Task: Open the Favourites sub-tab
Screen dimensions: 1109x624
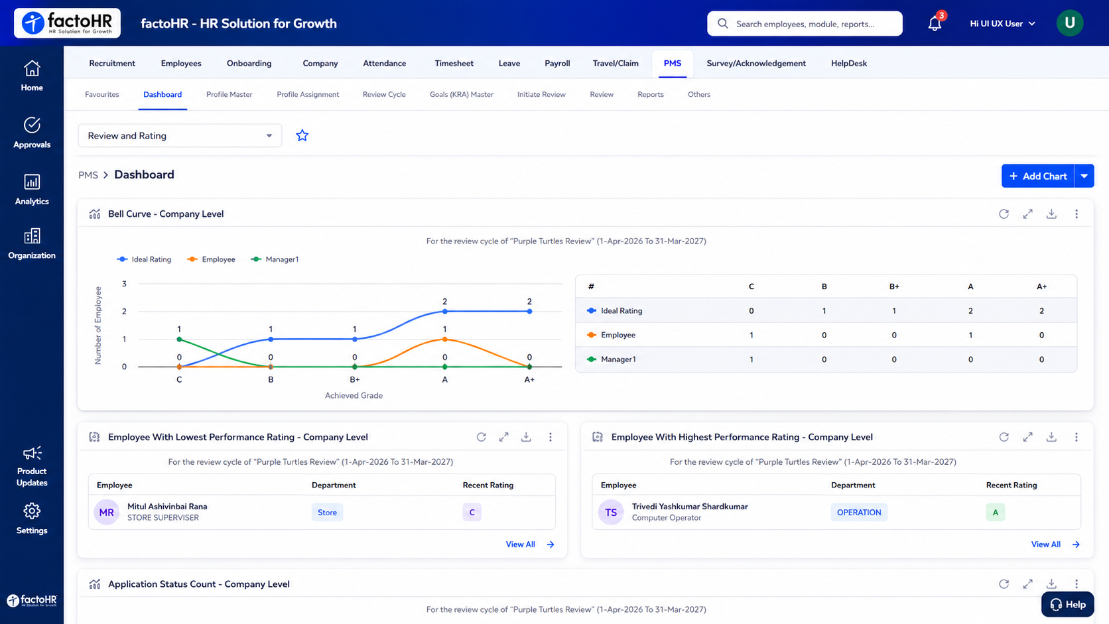Action: (102, 94)
